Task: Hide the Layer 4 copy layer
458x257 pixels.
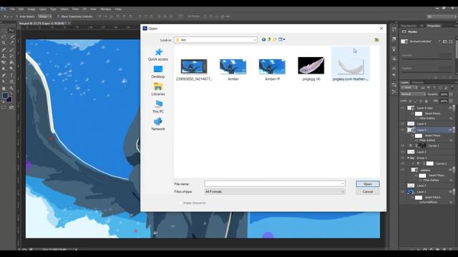Action: point(402,108)
